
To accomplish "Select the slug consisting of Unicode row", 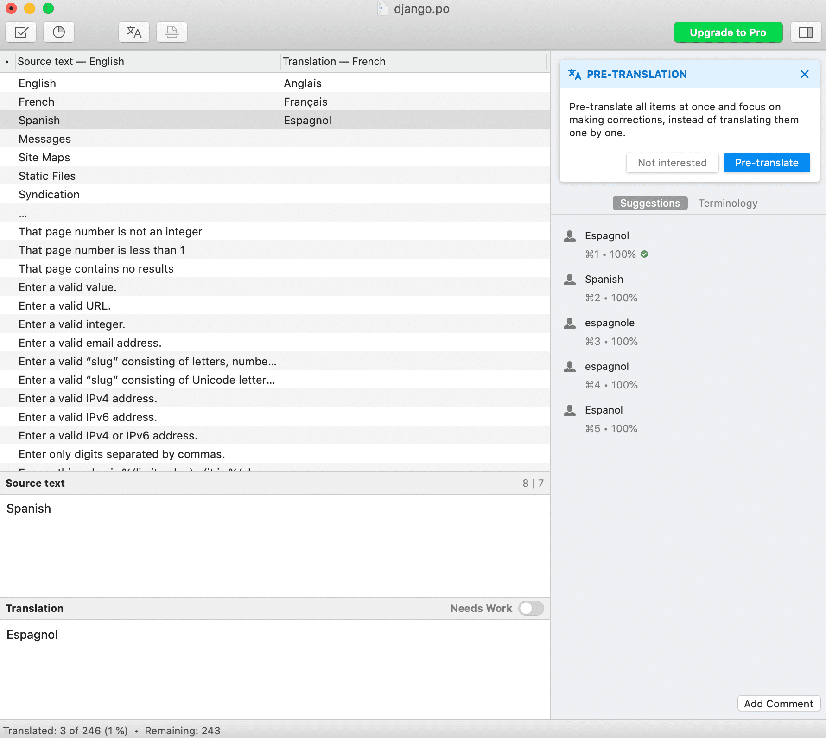I will (275, 380).
